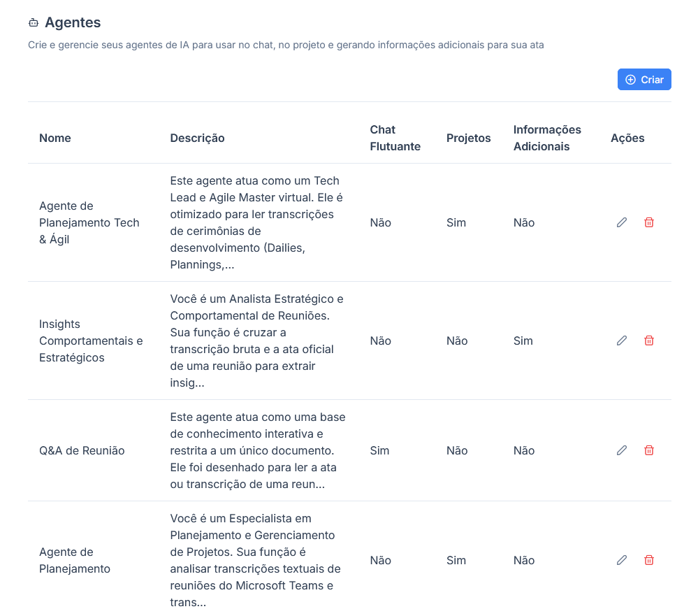Image resolution: width=698 pixels, height=609 pixels.
Task: Click the Projetos column header
Action: coord(468,138)
